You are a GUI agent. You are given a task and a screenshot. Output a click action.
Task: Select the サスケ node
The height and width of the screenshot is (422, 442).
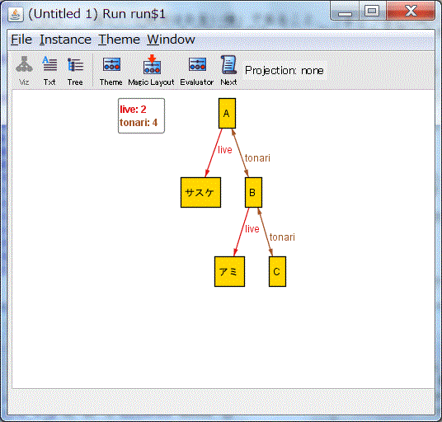point(200,192)
